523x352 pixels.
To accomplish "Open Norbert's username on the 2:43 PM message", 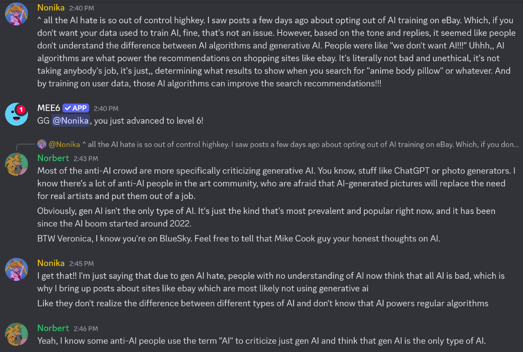I will 53,158.
